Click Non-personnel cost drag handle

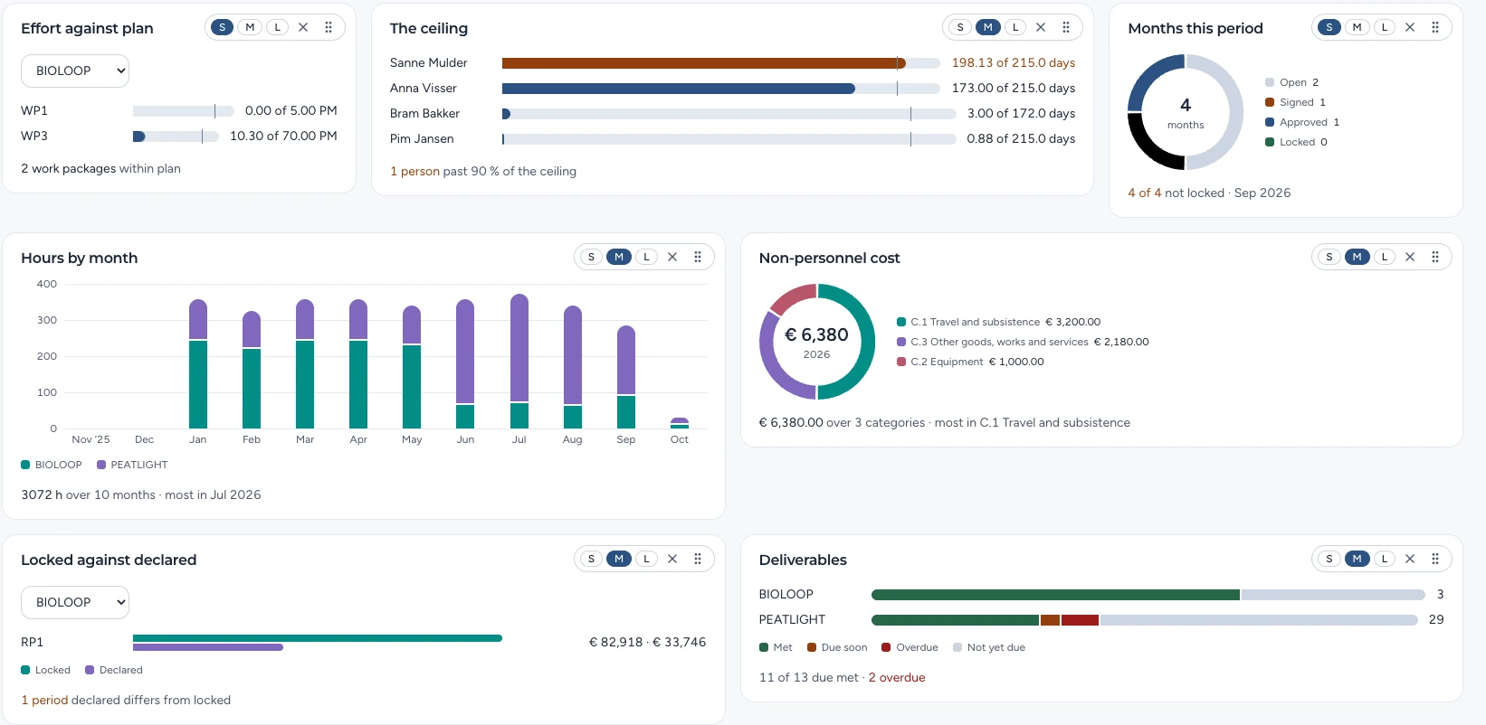[x=1435, y=257]
